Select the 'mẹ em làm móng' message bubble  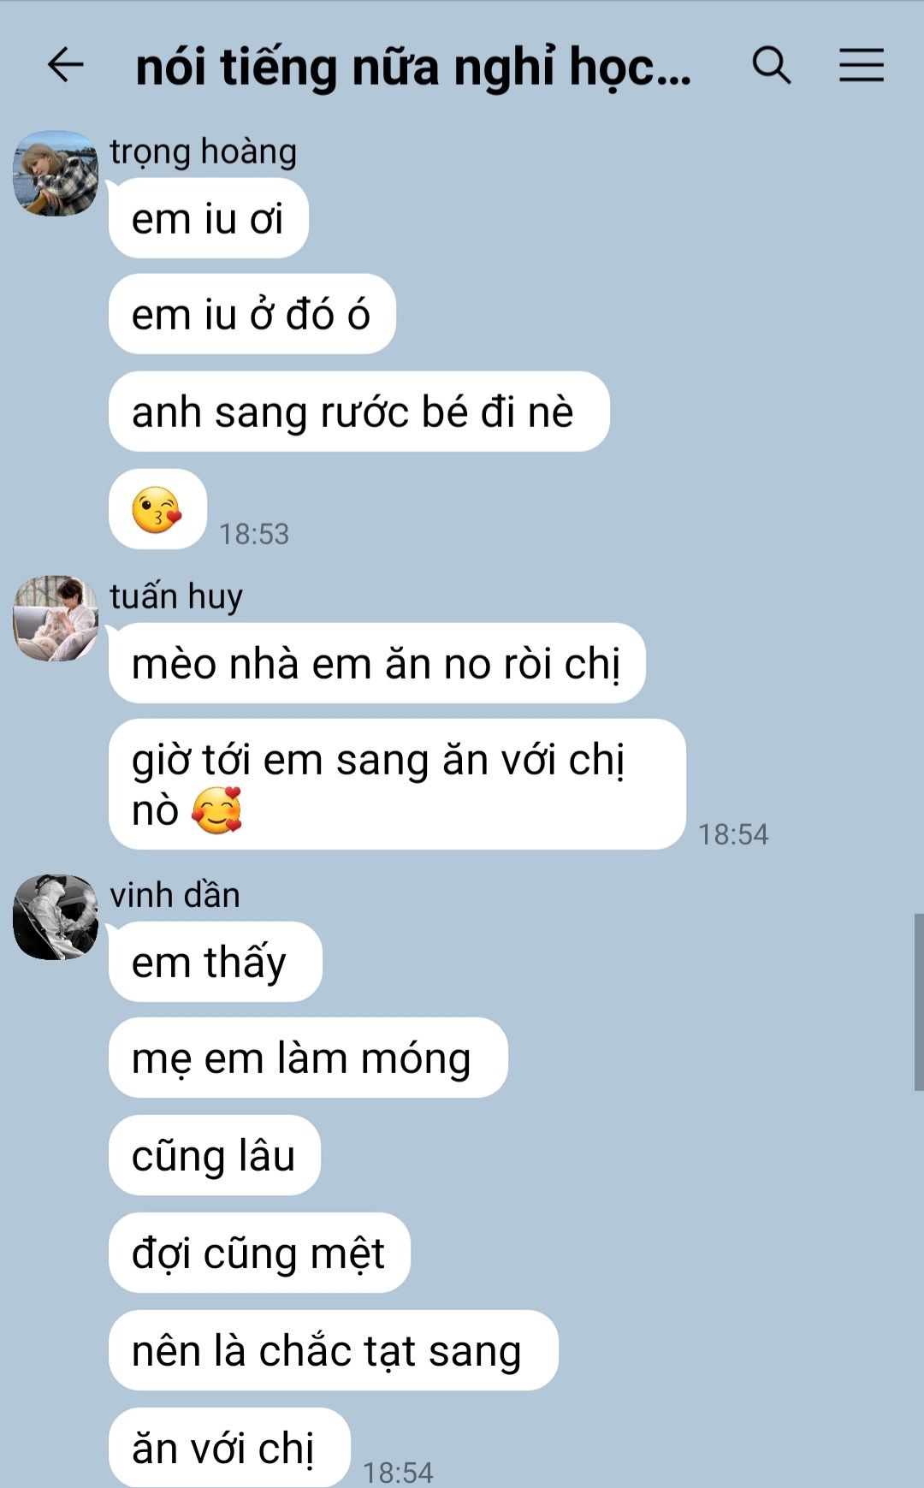[x=308, y=1058]
